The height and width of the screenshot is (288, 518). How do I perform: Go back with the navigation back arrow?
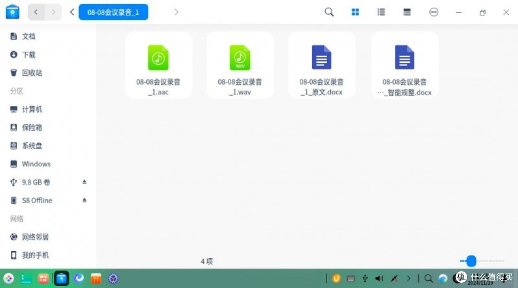pyautogui.click(x=36, y=12)
